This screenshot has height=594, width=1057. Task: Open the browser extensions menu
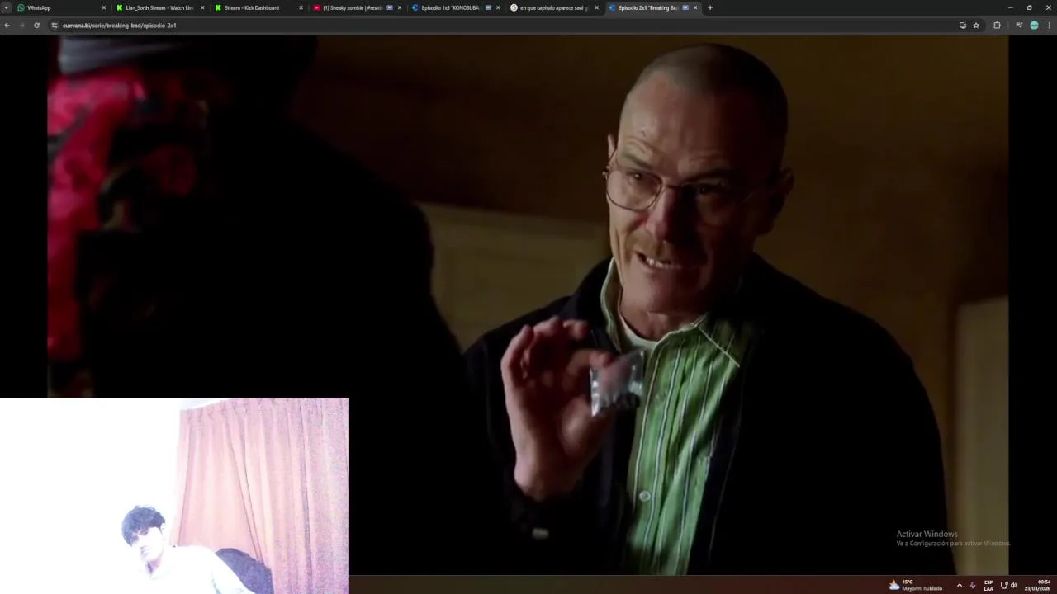click(x=997, y=25)
